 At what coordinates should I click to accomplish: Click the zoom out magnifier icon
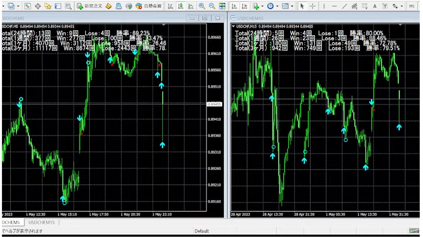click(212, 6)
